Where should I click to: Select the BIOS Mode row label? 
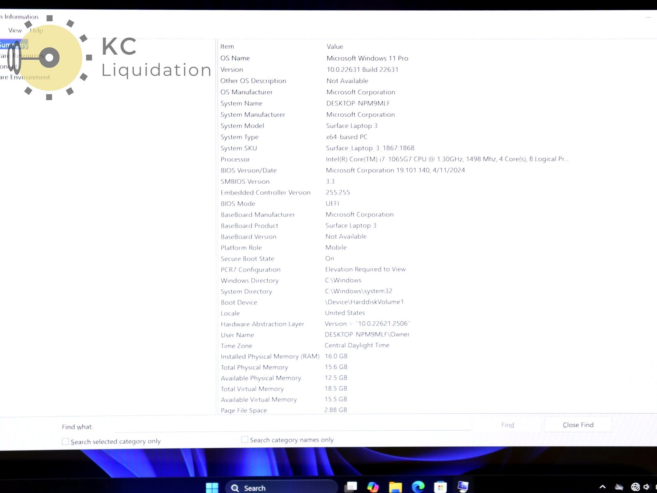pos(238,203)
